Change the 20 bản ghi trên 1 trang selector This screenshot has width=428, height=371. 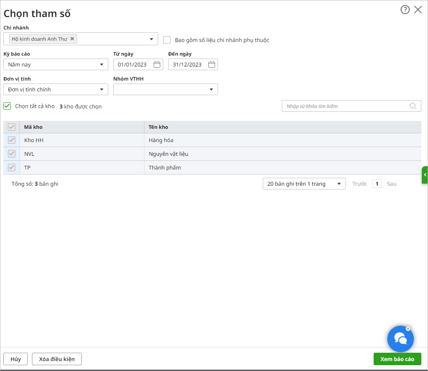304,184
